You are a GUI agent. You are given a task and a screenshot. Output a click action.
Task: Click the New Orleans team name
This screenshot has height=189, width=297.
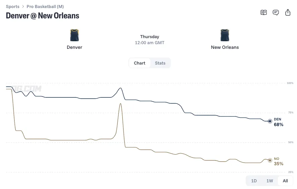click(x=225, y=47)
